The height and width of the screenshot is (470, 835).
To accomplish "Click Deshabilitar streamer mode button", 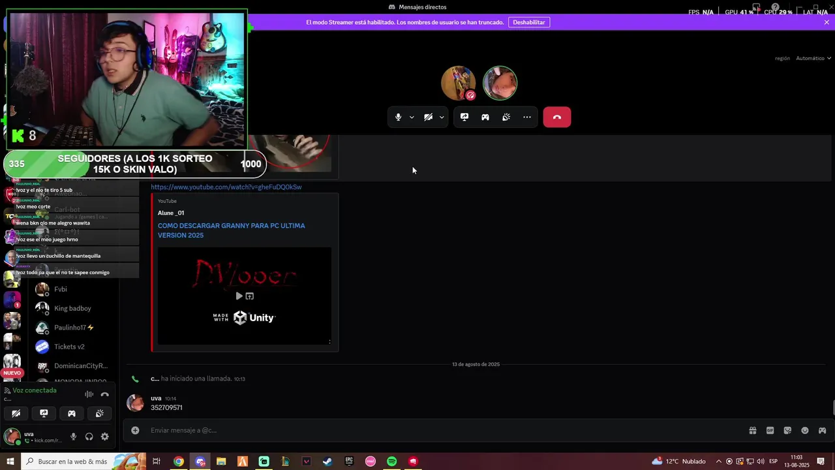I will click(528, 22).
